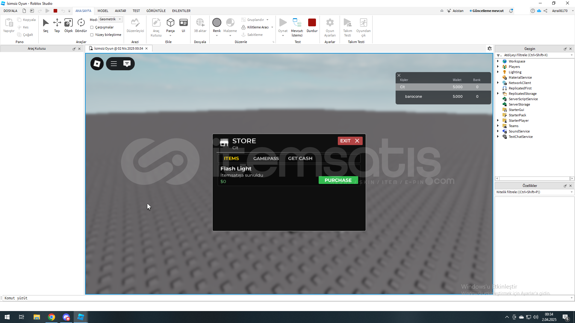Switch view with Mevcut: İstemci

[297, 28]
